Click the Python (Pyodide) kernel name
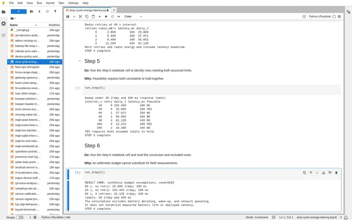Screen dimensions: 352x220 (320, 16)
